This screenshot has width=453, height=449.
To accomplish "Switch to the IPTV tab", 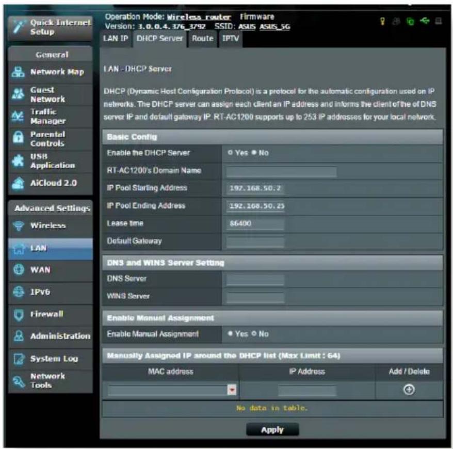I will pyautogui.click(x=230, y=38).
